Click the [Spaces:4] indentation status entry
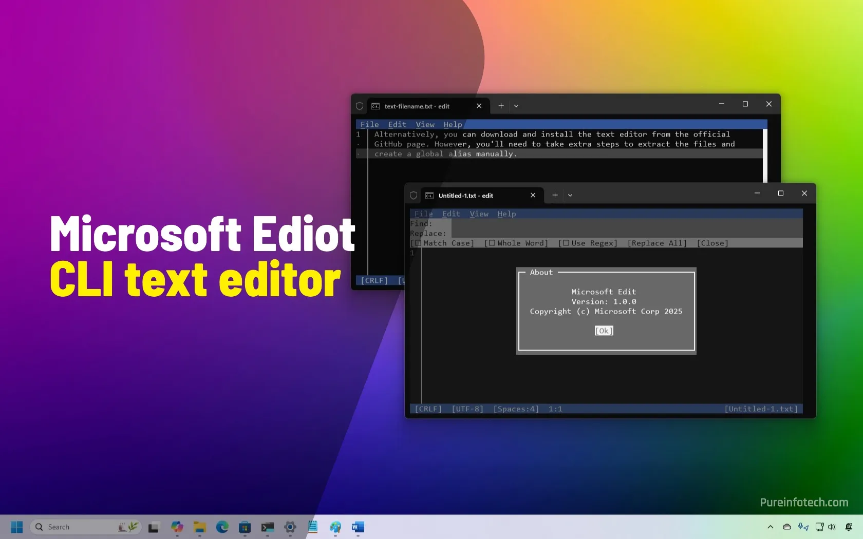Image resolution: width=863 pixels, height=539 pixels. point(516,409)
